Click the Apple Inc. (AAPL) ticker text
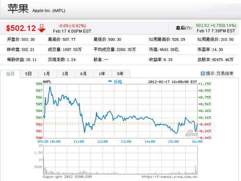241x181 pixels. coord(49,11)
